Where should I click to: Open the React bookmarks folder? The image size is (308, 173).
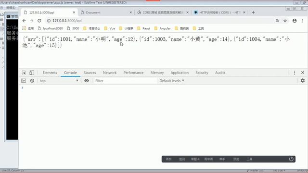pyautogui.click(x=144, y=28)
